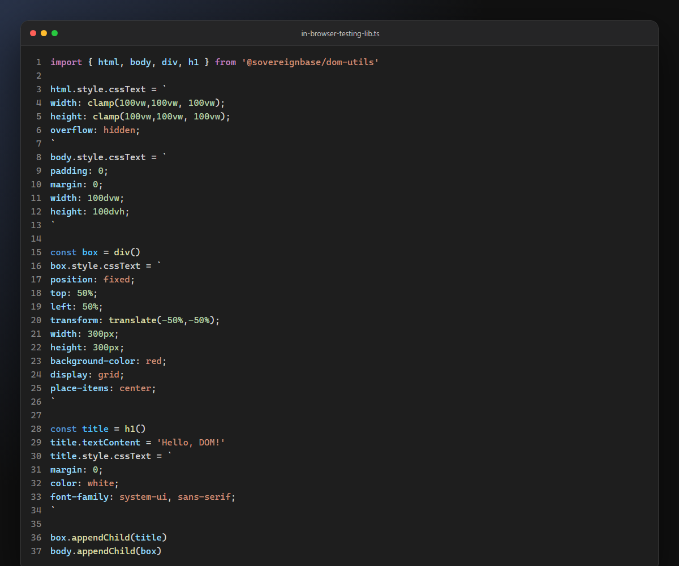Viewport: 679px width, 566px height.
Task: Click the 'color: white;' line
Action: (85, 483)
